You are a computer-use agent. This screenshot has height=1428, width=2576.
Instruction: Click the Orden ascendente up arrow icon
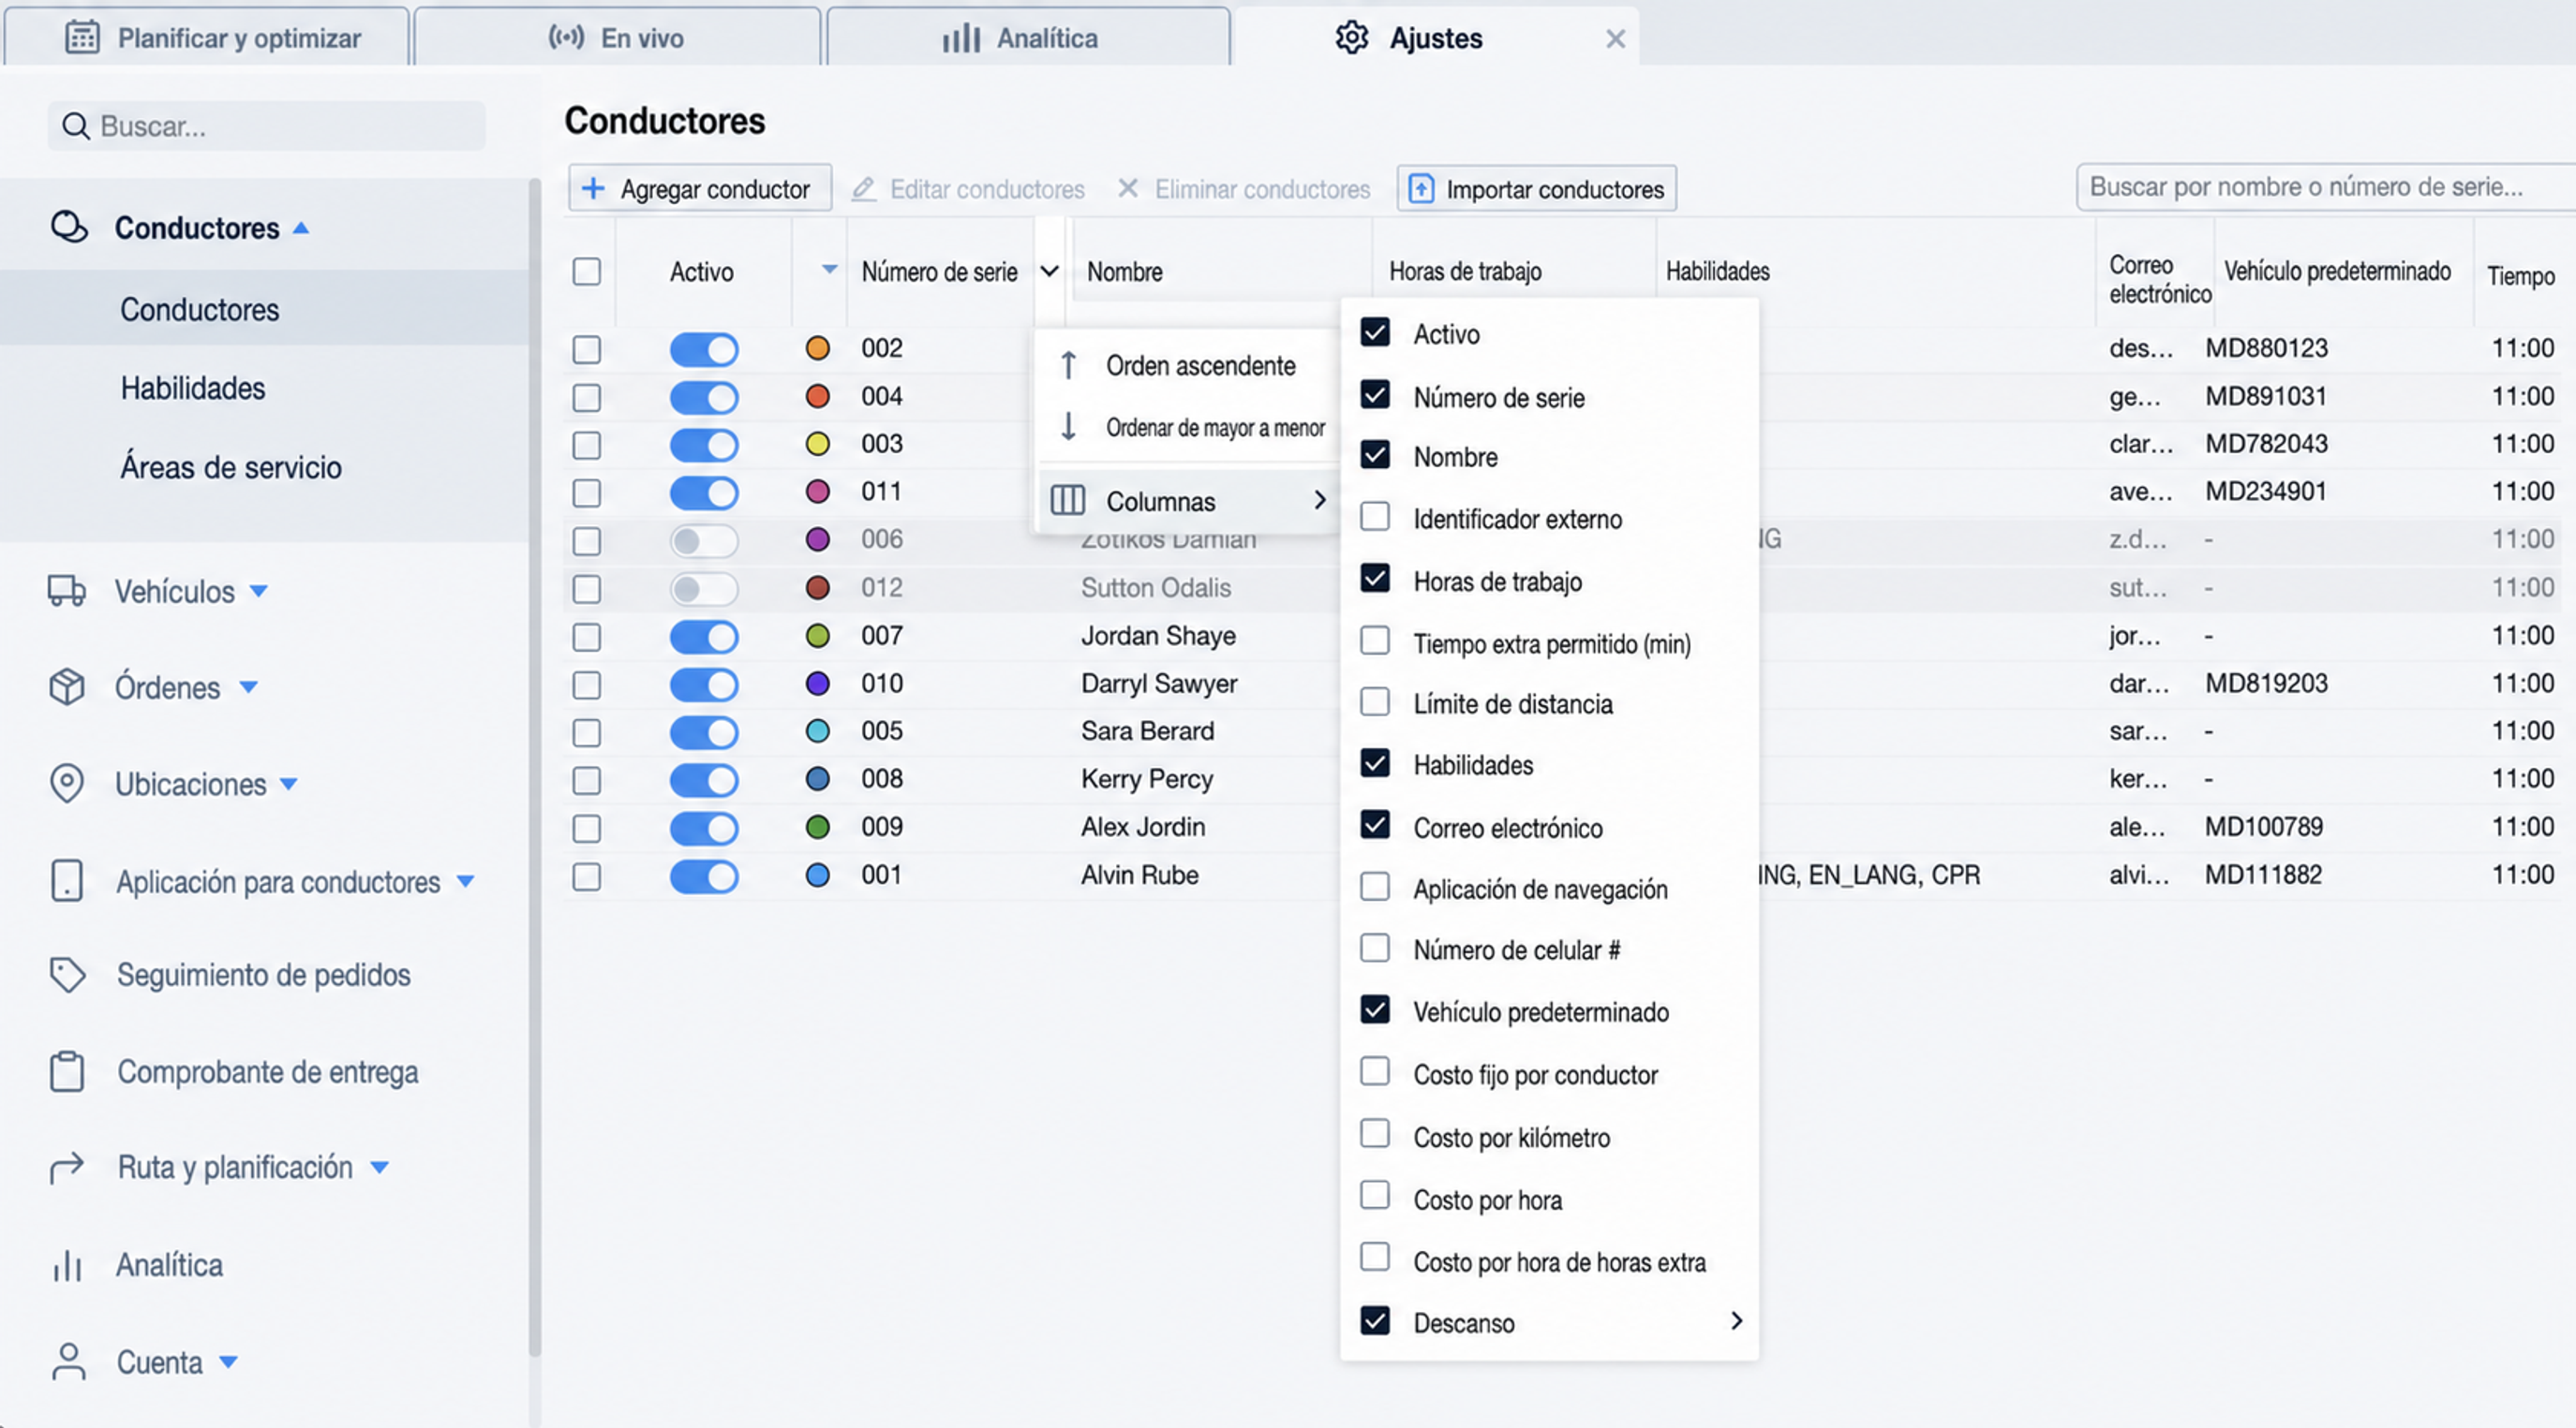pyautogui.click(x=1068, y=366)
